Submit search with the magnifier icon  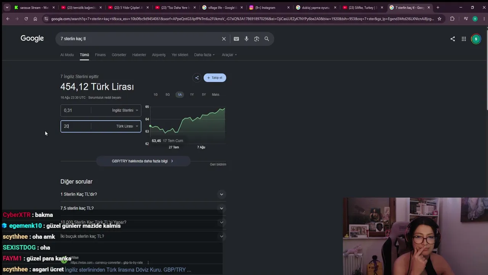click(267, 39)
